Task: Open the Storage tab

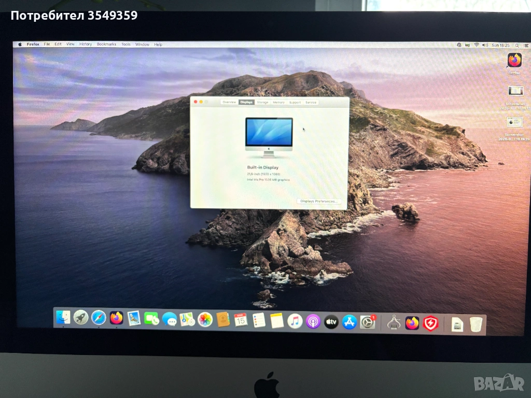Action: click(x=262, y=102)
